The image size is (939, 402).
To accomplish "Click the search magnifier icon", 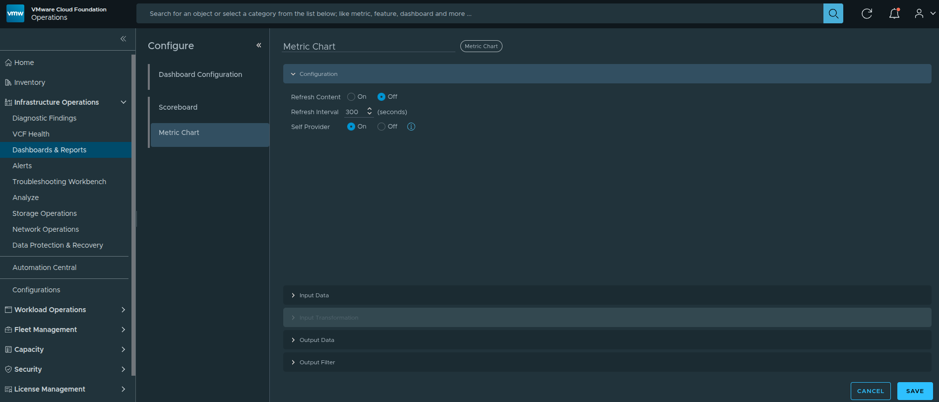I will 833,13.
